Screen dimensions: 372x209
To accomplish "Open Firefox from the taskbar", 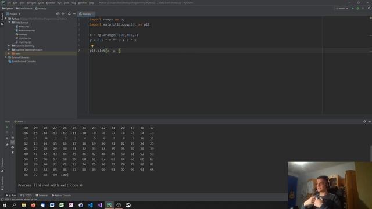I will 33,205.
